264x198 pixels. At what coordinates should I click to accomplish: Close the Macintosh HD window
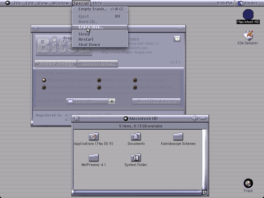[x=77, y=118]
